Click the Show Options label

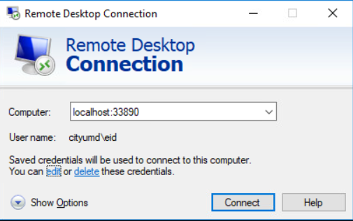(59, 203)
